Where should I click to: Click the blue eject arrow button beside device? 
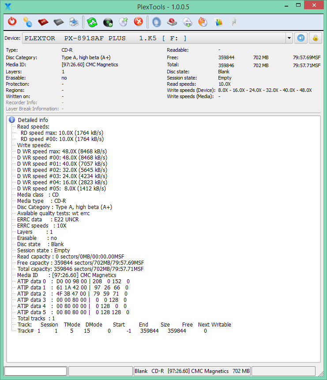pyautogui.click(x=301, y=38)
